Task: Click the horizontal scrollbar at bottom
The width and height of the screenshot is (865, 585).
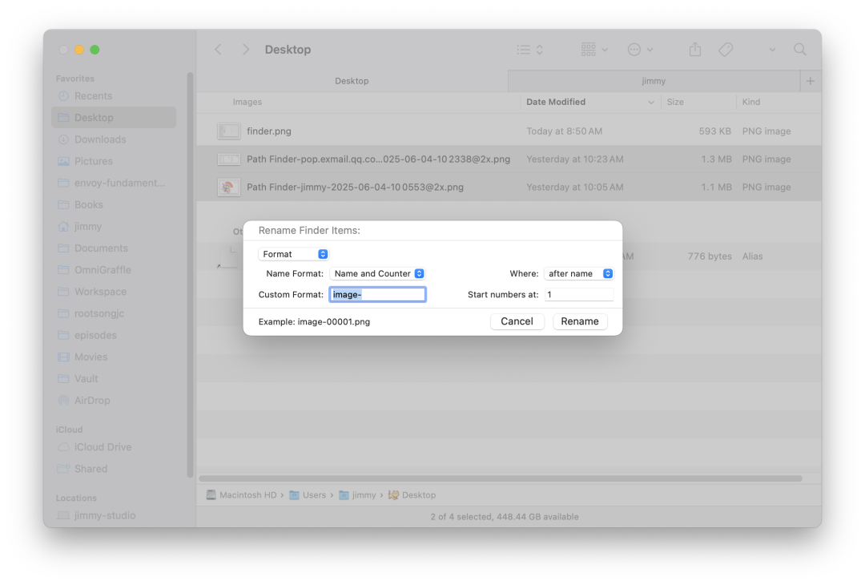Action: click(x=501, y=478)
